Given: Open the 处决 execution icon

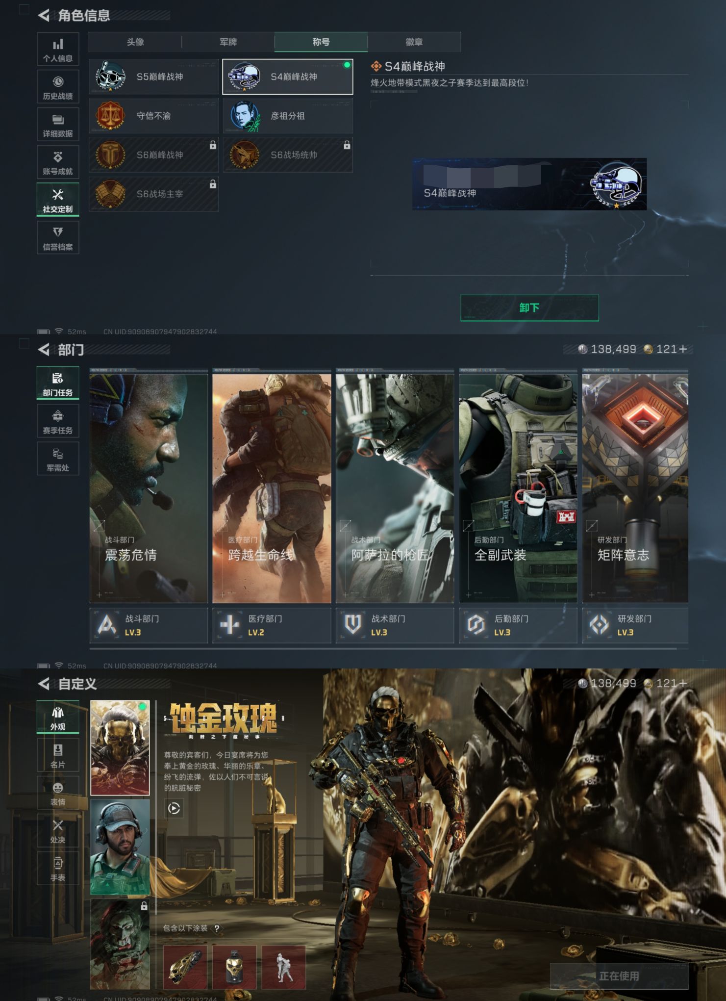Looking at the screenshot, I should tap(58, 831).
